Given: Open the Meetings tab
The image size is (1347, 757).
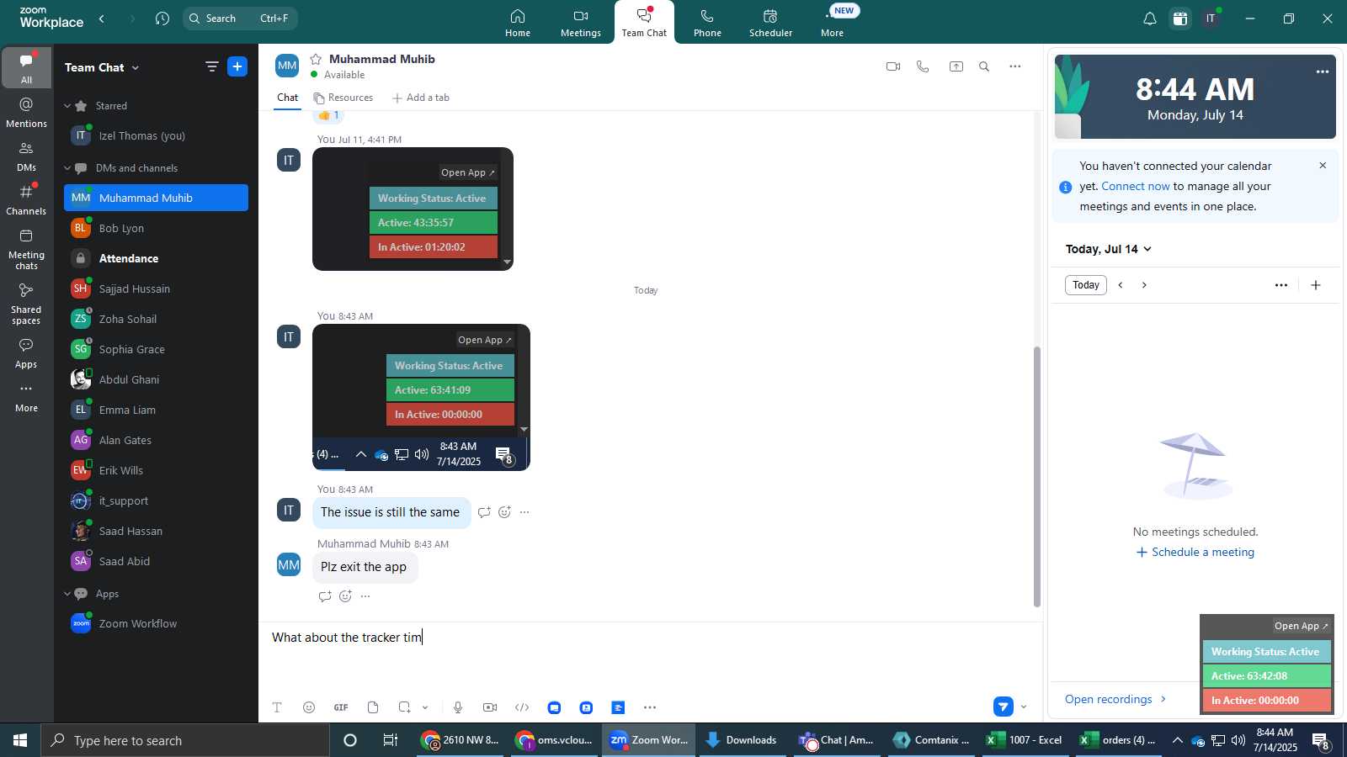Looking at the screenshot, I should pyautogui.click(x=581, y=23).
